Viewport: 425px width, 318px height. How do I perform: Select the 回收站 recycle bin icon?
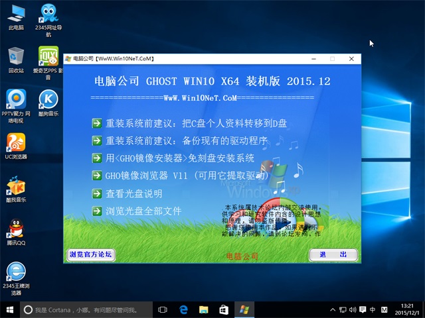[x=16, y=60]
